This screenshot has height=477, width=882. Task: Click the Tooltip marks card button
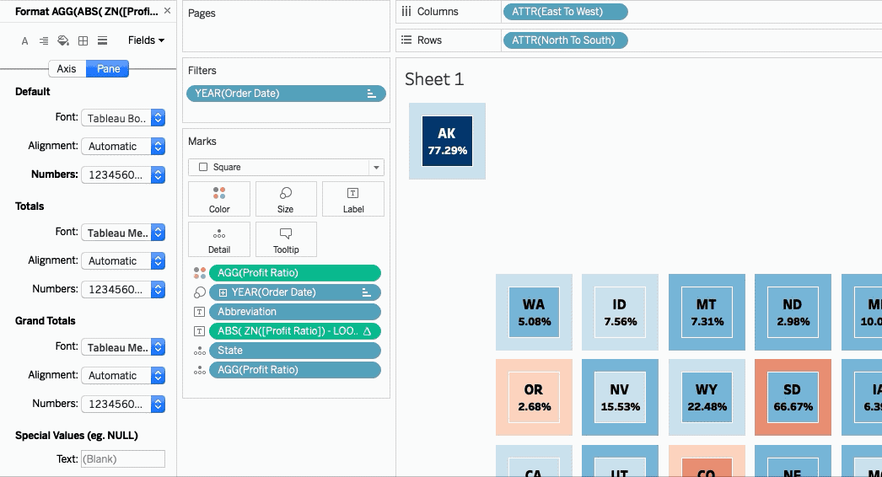click(286, 239)
